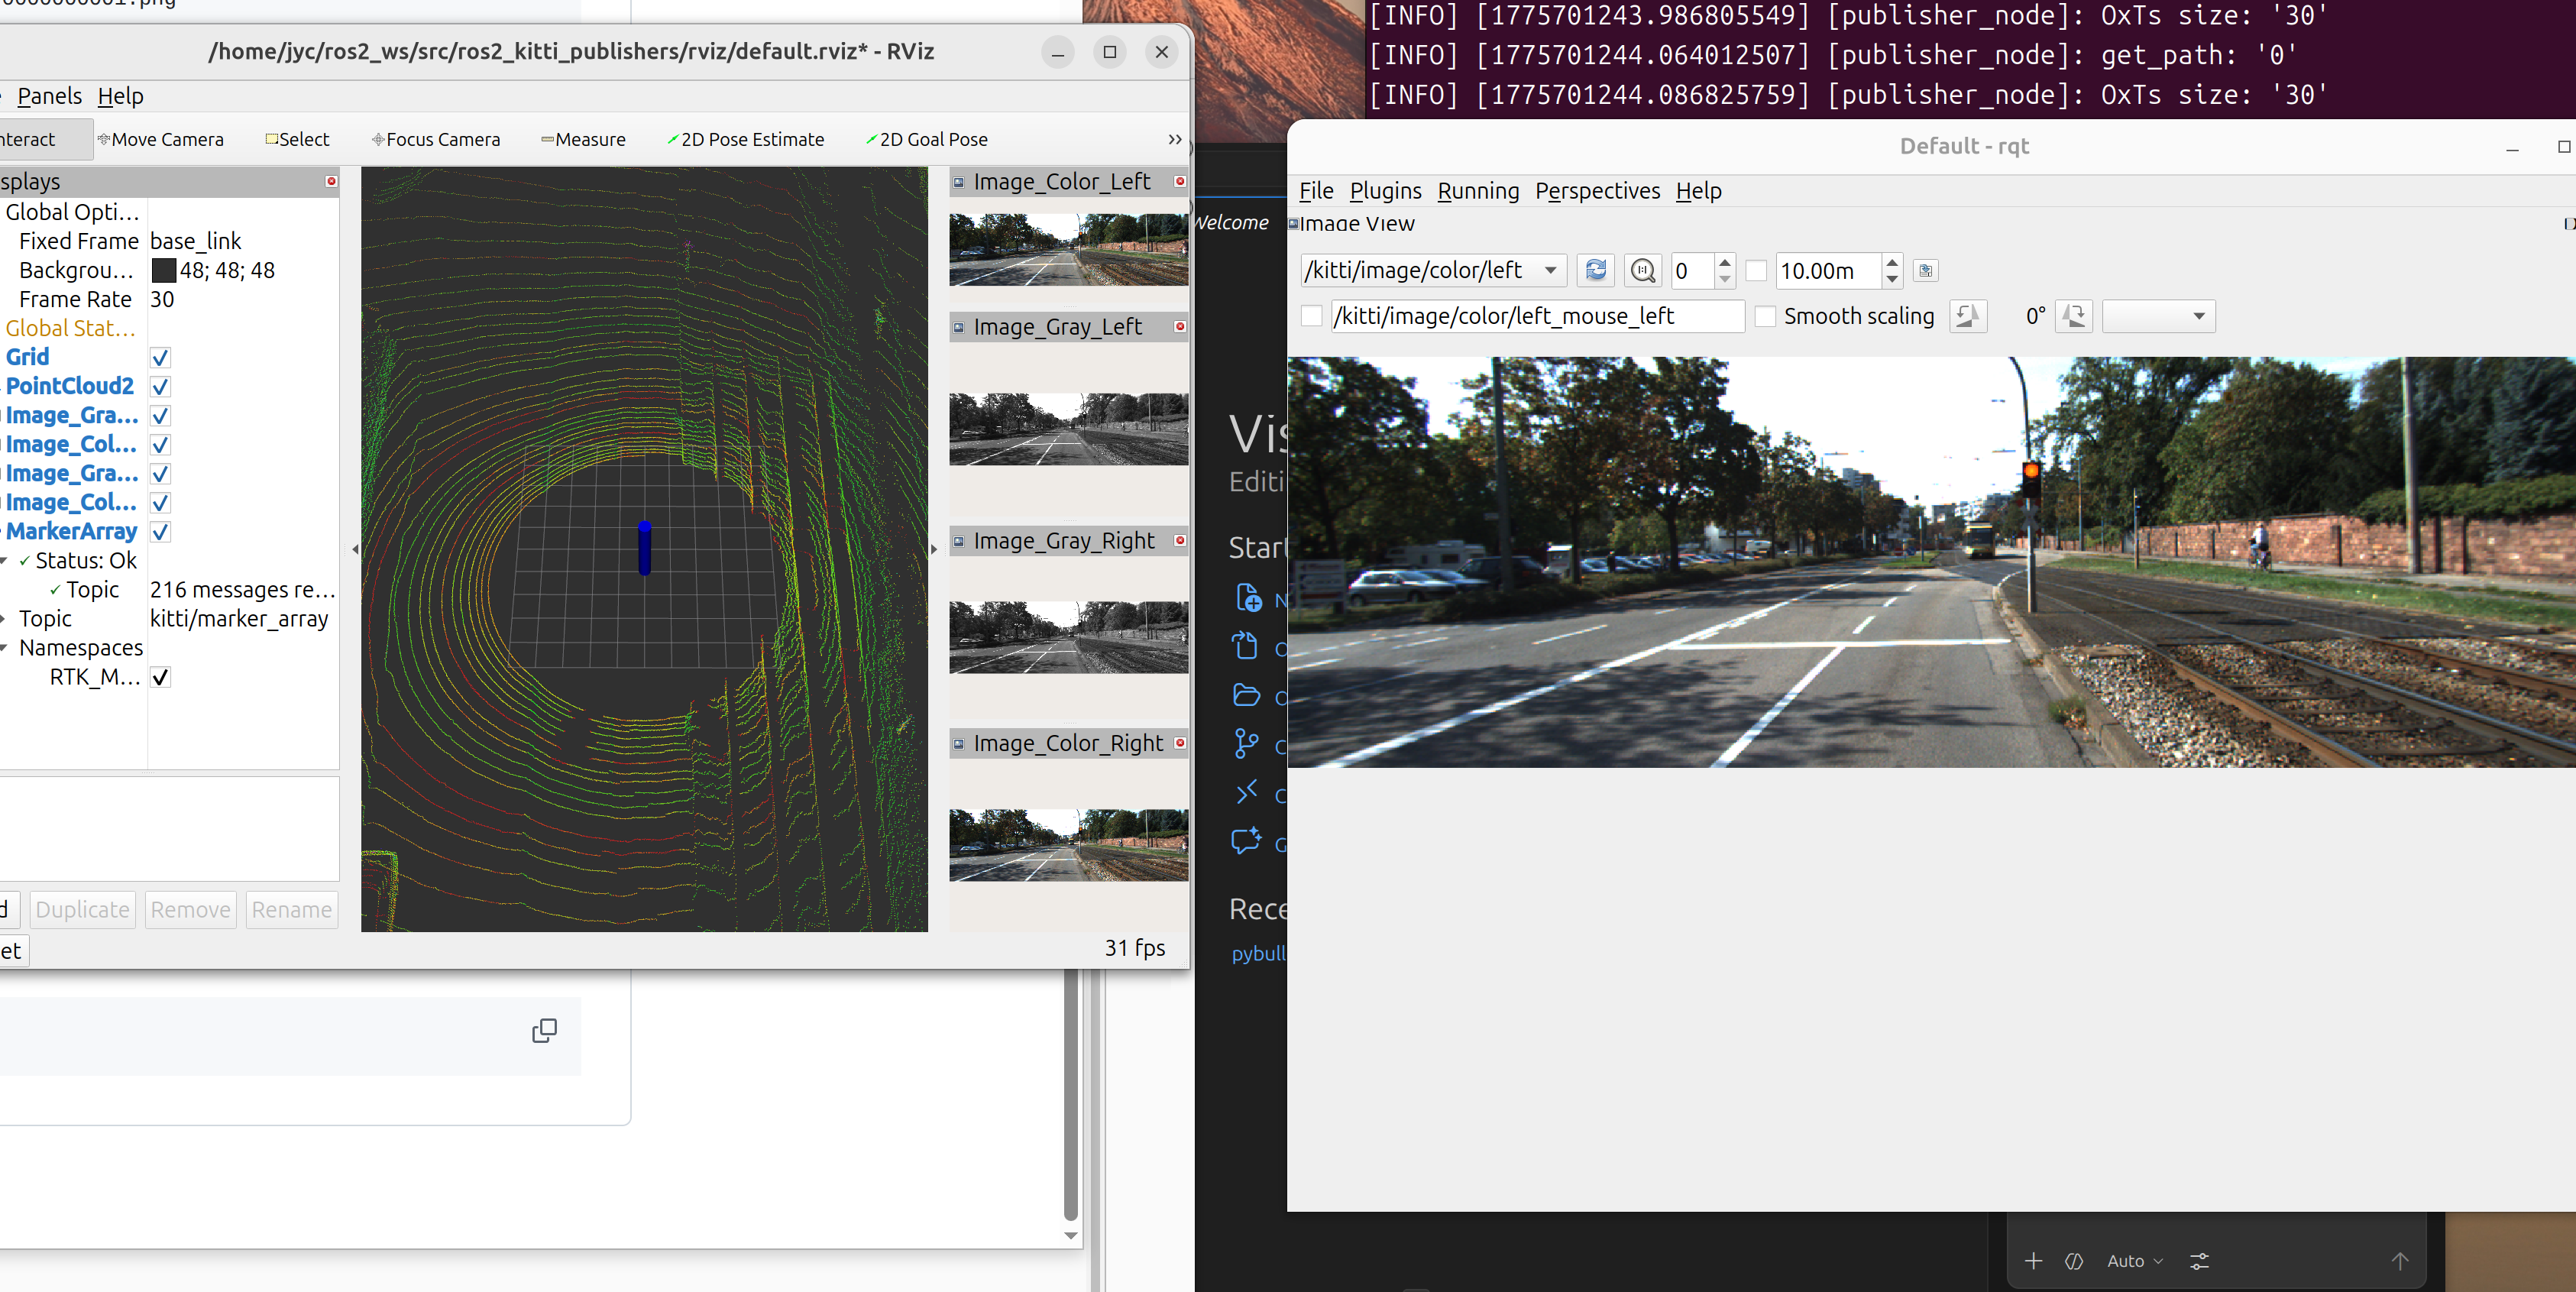2576x1292 pixels.
Task: Select the Focus Camera tool
Action: point(436,139)
